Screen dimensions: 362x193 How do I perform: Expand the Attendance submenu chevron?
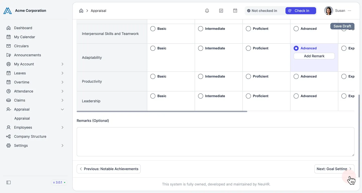tap(62, 91)
